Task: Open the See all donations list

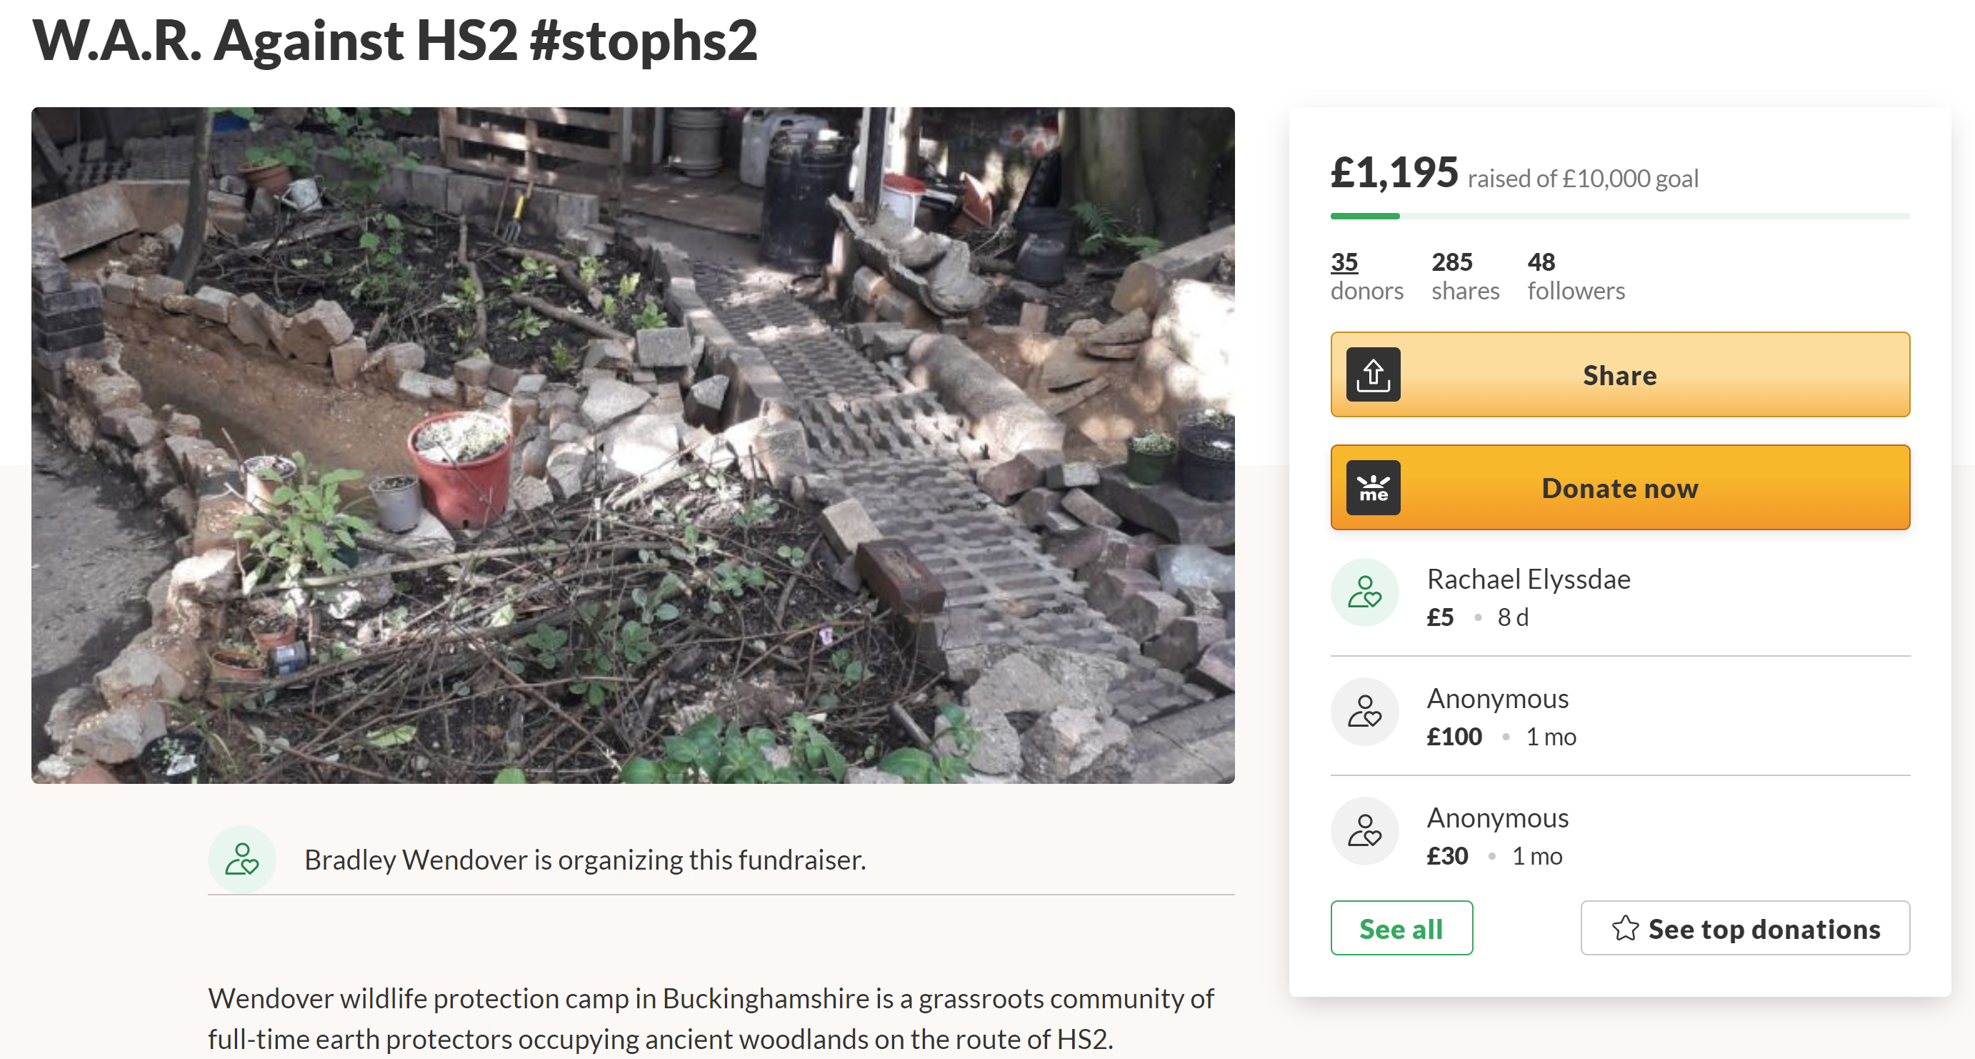Action: coord(1401,929)
